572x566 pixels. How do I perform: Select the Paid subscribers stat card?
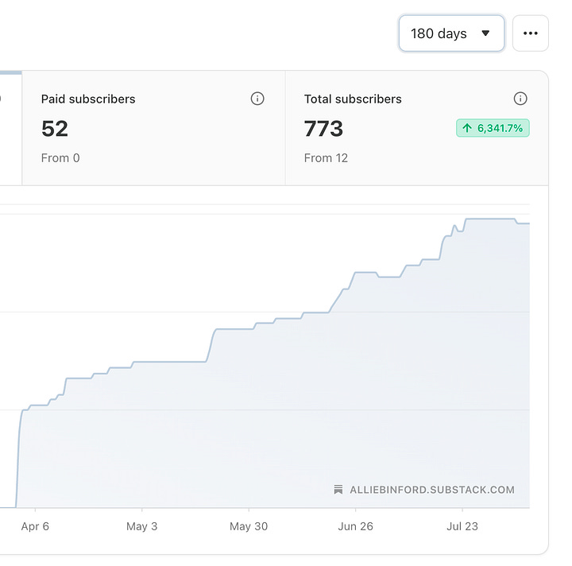point(153,128)
